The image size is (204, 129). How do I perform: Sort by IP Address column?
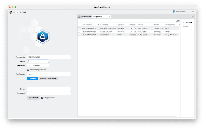pos(104,25)
